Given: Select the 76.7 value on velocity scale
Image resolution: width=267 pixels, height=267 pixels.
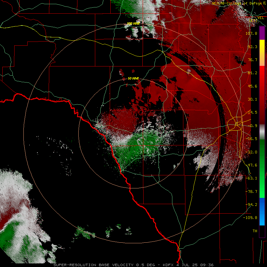Looking at the screenshot, I should 252,60.
